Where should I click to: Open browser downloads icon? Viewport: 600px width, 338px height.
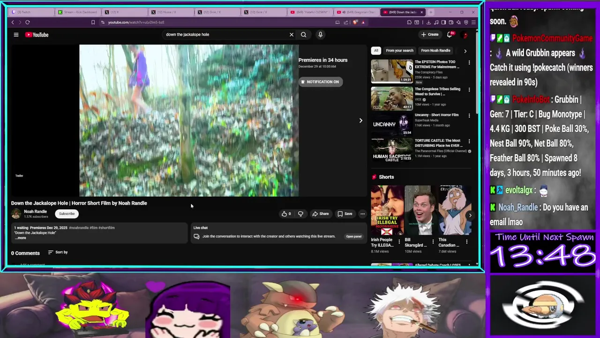(428, 22)
